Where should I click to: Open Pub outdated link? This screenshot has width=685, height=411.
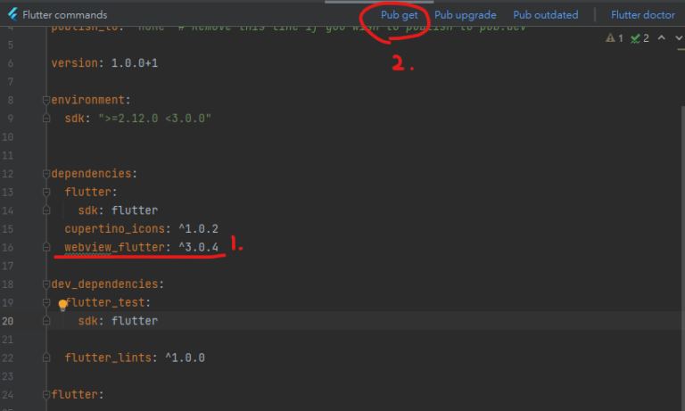(545, 15)
